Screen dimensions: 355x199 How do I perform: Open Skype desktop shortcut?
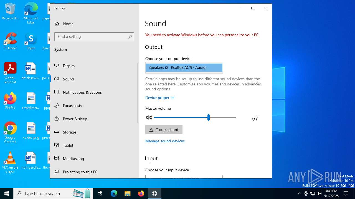coord(31,41)
